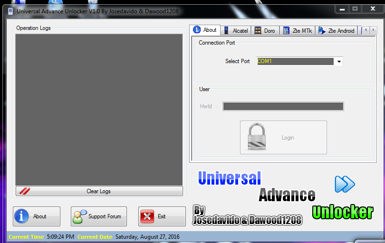Viewport: 385px width, 243px height.
Task: Click the HwId input field
Action: tap(283, 106)
